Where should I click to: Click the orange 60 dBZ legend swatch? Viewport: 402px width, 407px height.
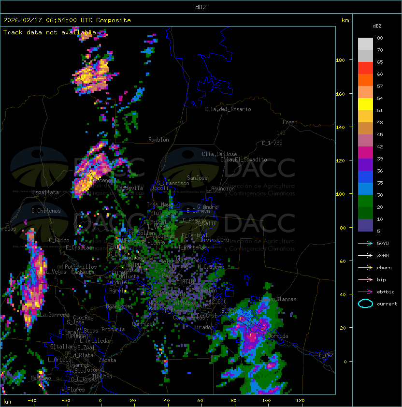pyautogui.click(x=365, y=80)
